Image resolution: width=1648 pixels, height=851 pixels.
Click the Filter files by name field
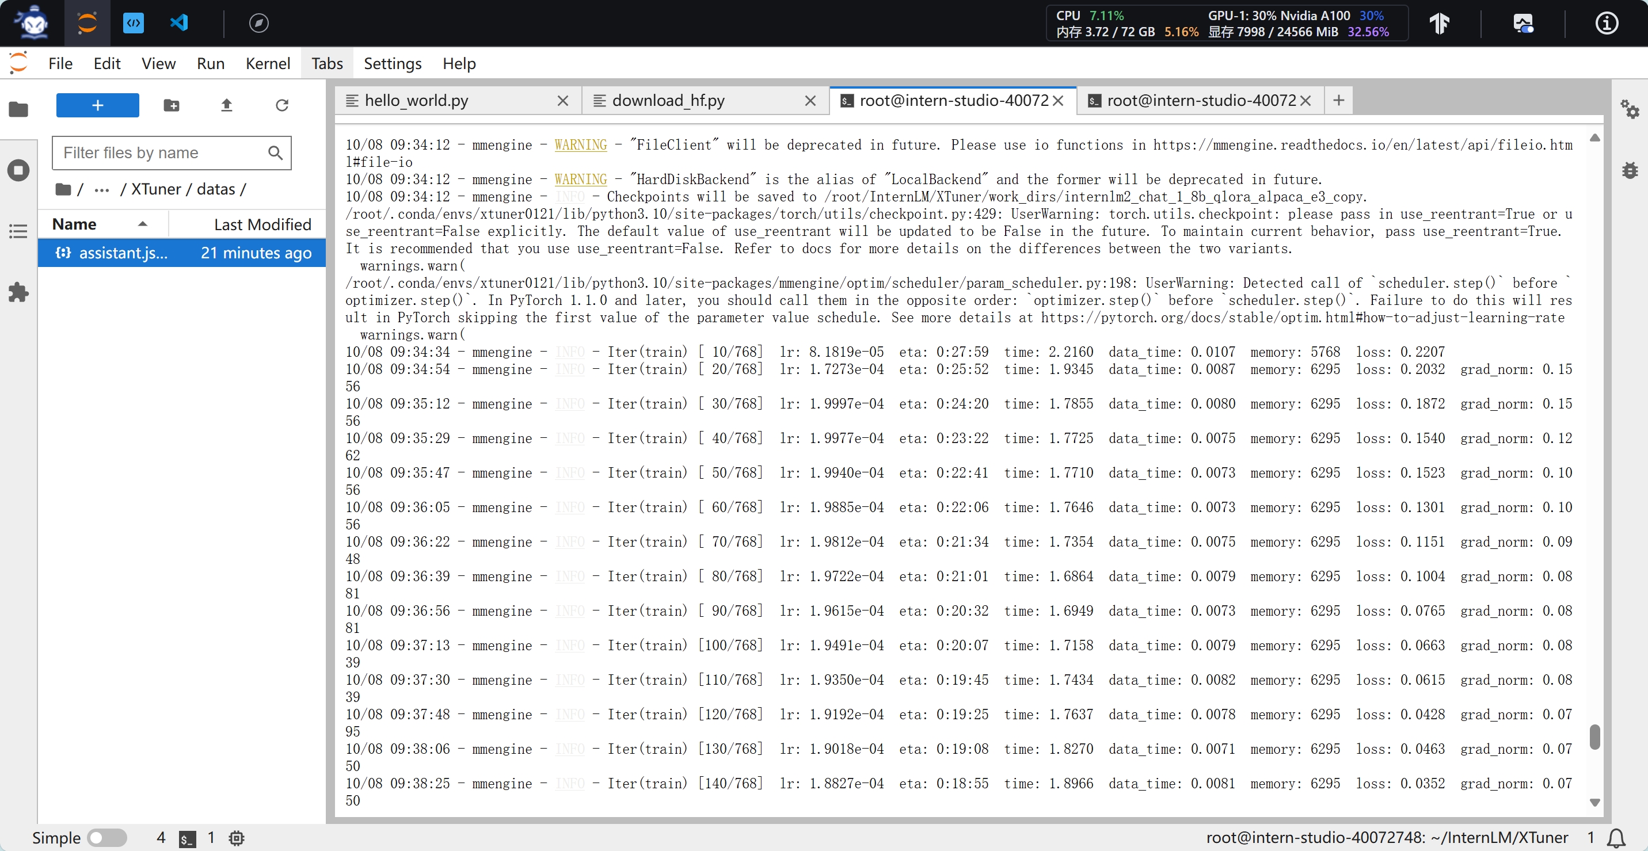[x=160, y=153]
